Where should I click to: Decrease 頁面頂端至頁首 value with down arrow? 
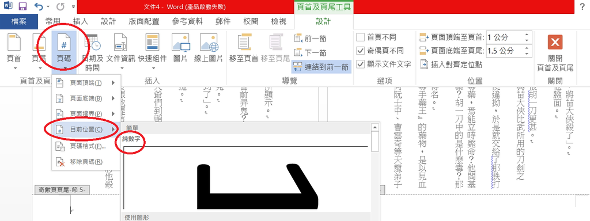click(527, 40)
